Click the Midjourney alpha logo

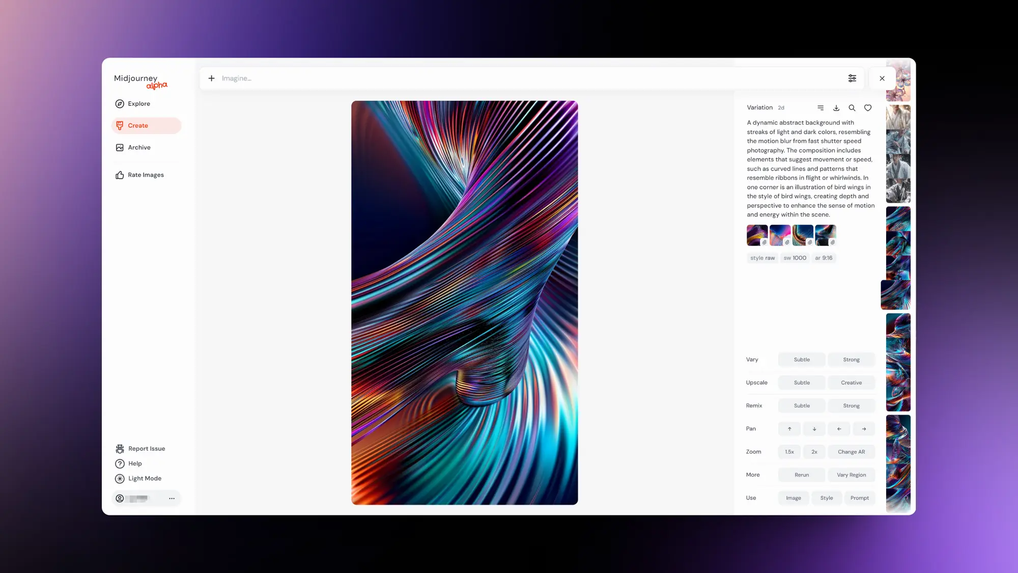pos(140,81)
